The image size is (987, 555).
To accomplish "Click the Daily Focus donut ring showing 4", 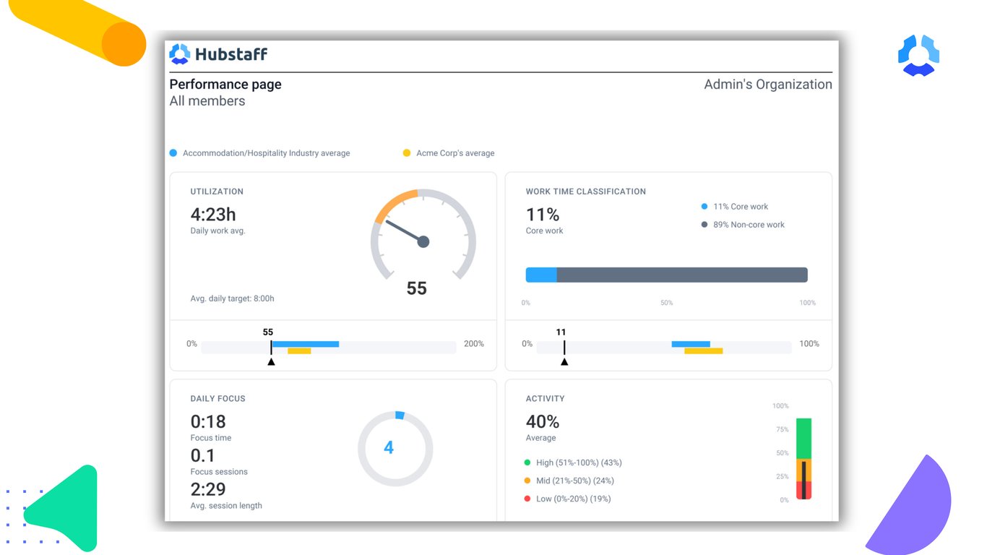I will click(395, 449).
